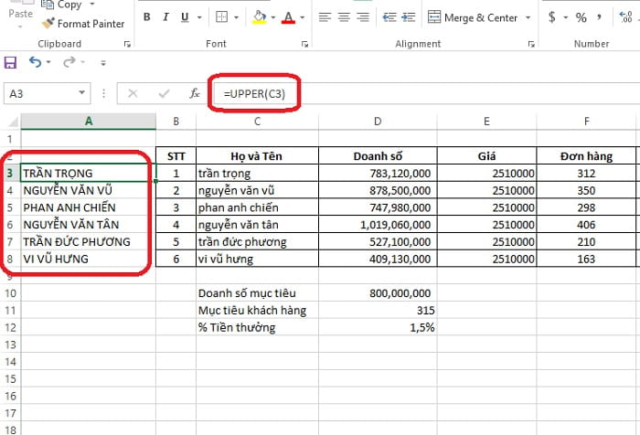Open Font dialog launcher
Screen dimensions: 640x435
304,44
